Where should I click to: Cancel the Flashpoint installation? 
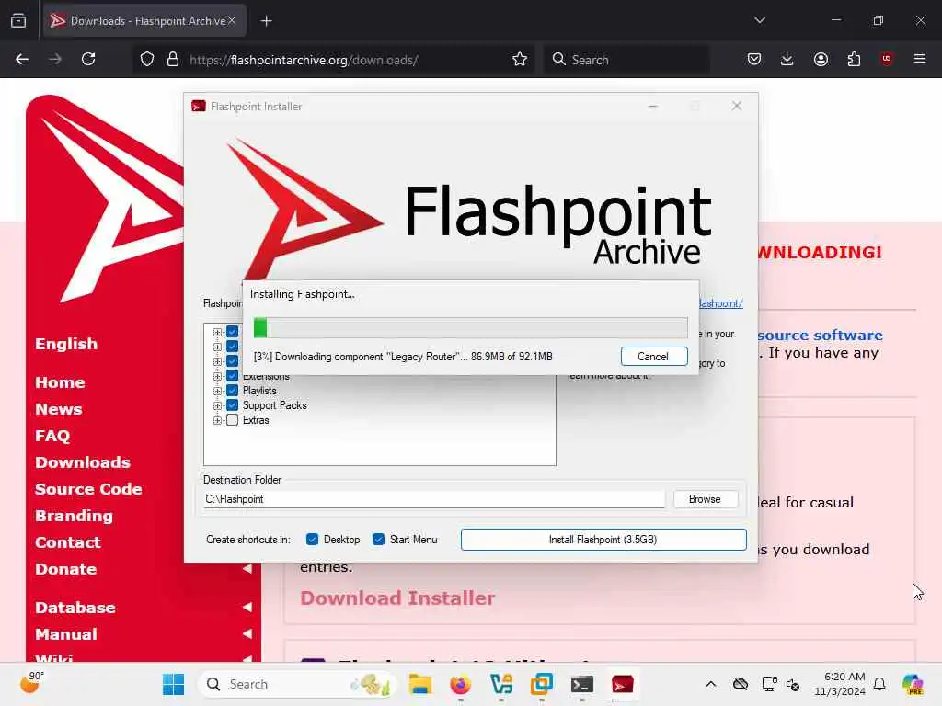coord(654,357)
